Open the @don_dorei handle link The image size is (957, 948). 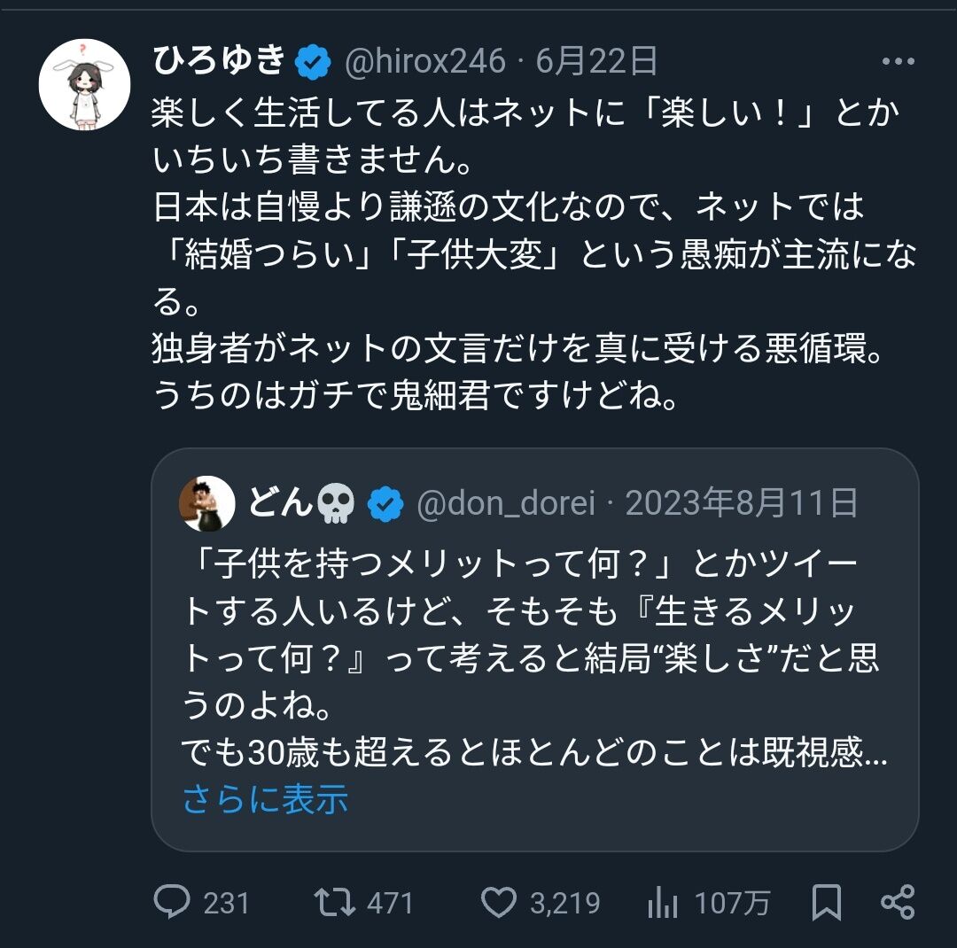point(506,503)
